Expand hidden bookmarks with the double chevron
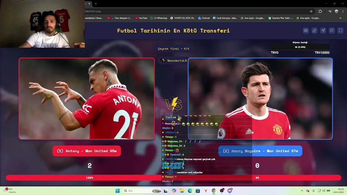Screen dimensions: 347x195 [x=340, y=18]
